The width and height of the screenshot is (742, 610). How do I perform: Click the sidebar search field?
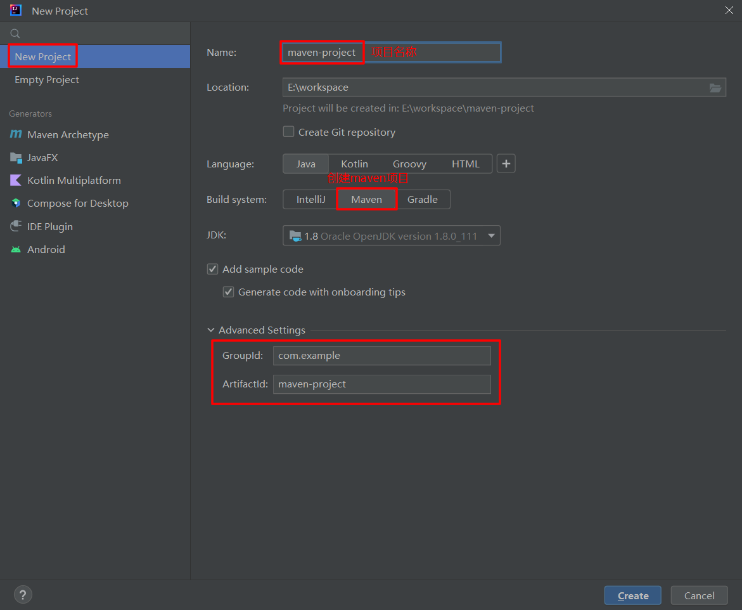95,34
